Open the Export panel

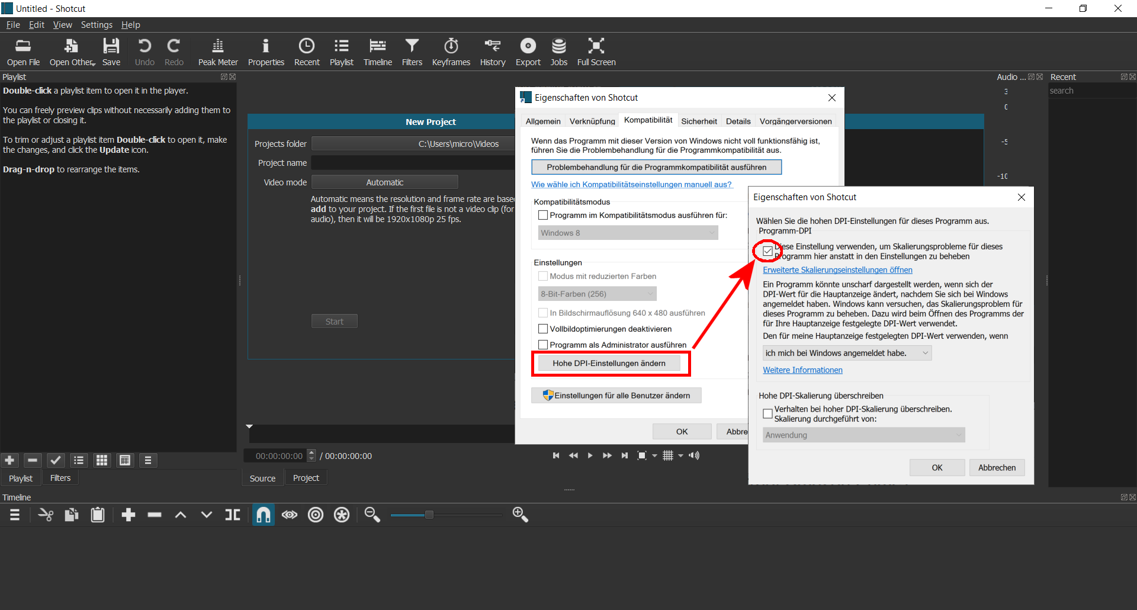click(528, 52)
